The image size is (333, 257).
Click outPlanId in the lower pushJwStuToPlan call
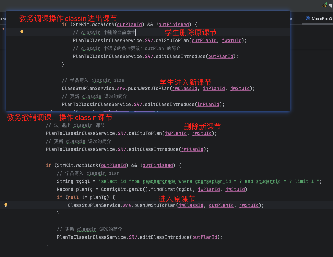(x=221, y=205)
